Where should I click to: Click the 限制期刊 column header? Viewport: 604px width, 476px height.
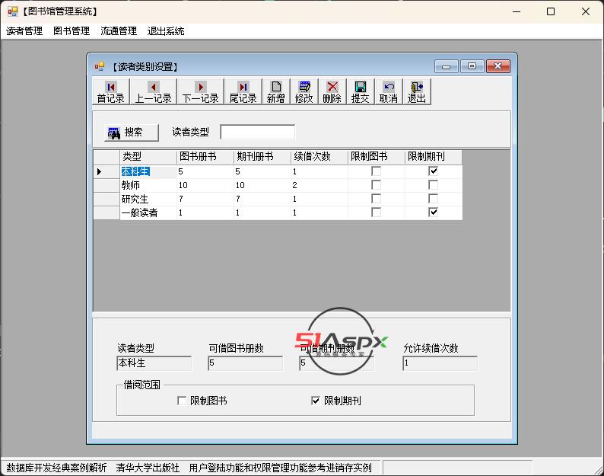coord(434,157)
